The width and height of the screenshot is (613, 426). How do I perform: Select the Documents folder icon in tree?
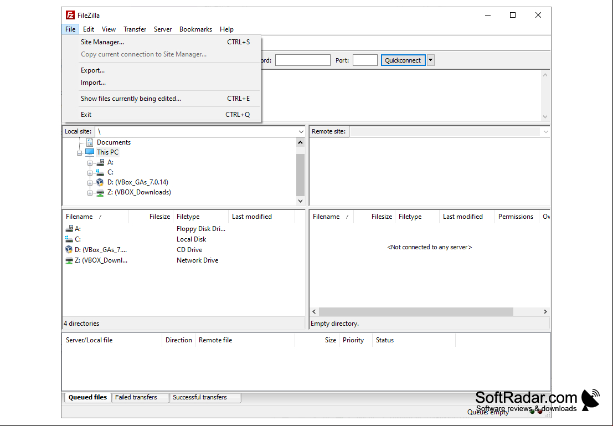pos(90,142)
